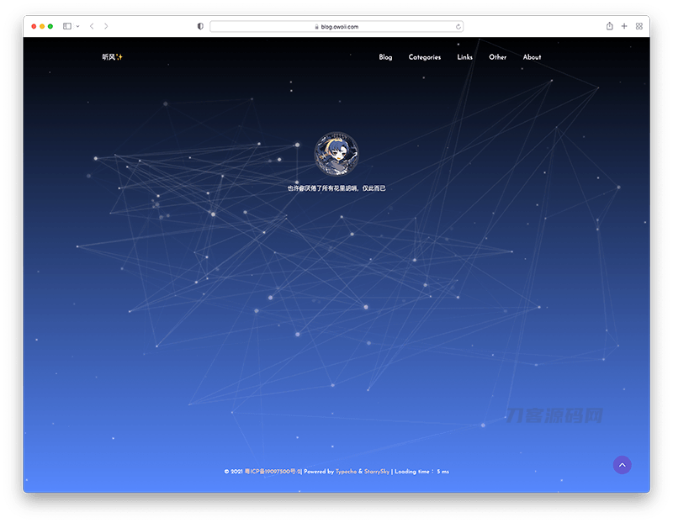The height and width of the screenshot is (523, 673).
Task: Click the sparkle icon beside the site title
Action: point(120,57)
